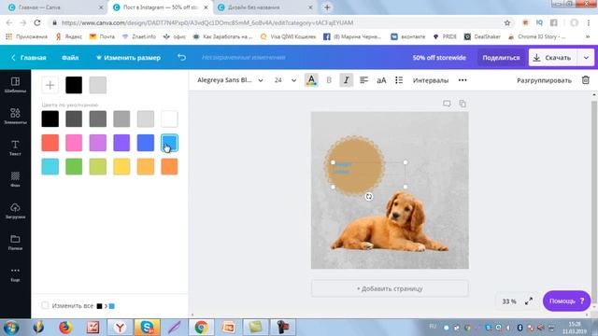Toggle uppercase aA icon
The image size is (598, 336).
(381, 80)
